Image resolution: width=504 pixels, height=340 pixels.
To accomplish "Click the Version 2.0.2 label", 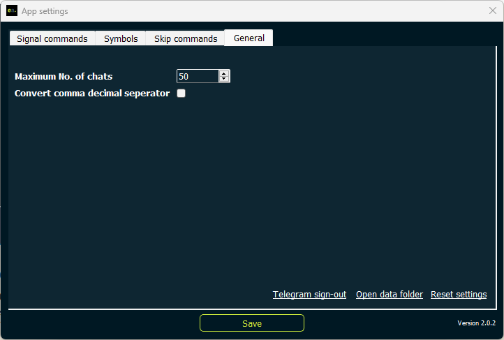I will (476, 323).
